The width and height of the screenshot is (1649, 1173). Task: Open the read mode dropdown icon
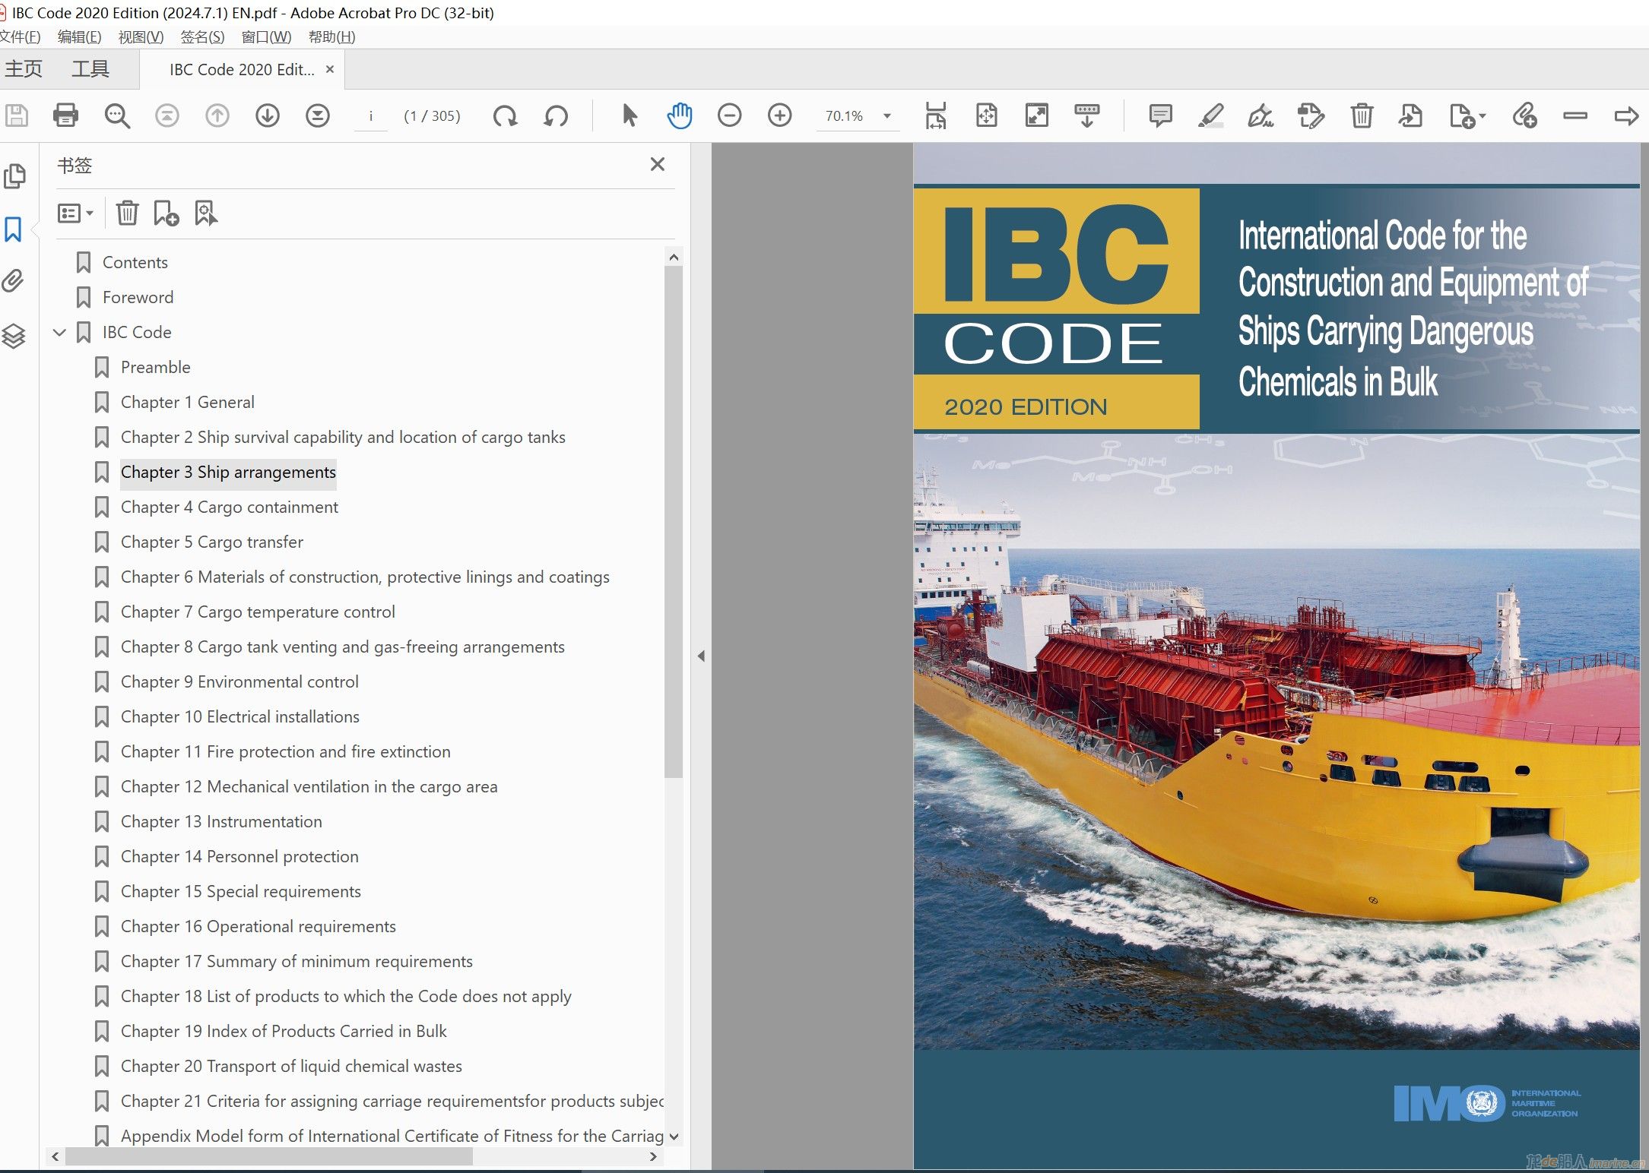1087,115
